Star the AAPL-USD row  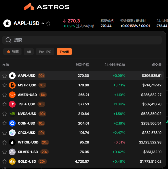[x=5, y=76]
